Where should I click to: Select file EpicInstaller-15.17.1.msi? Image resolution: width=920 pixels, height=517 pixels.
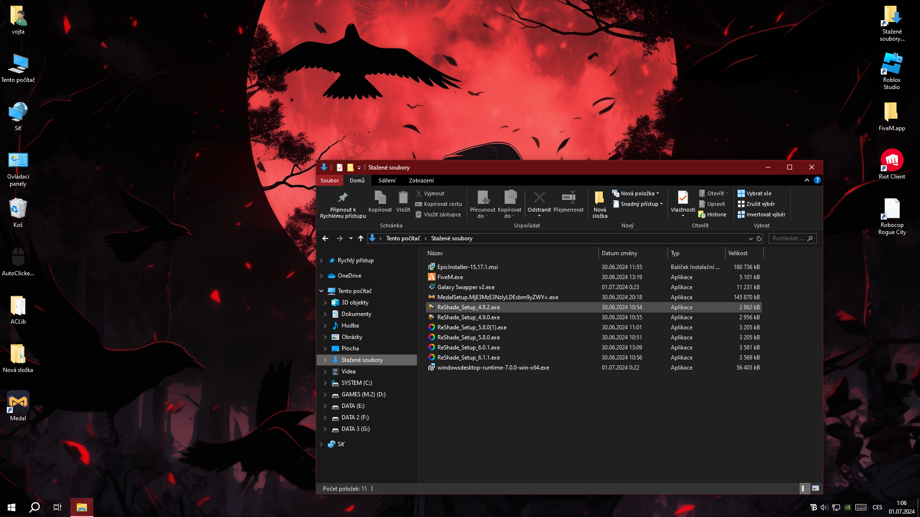tap(593, 267)
